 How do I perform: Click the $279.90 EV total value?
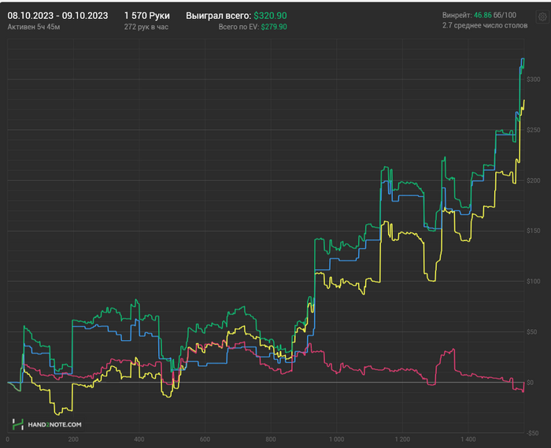tap(274, 27)
